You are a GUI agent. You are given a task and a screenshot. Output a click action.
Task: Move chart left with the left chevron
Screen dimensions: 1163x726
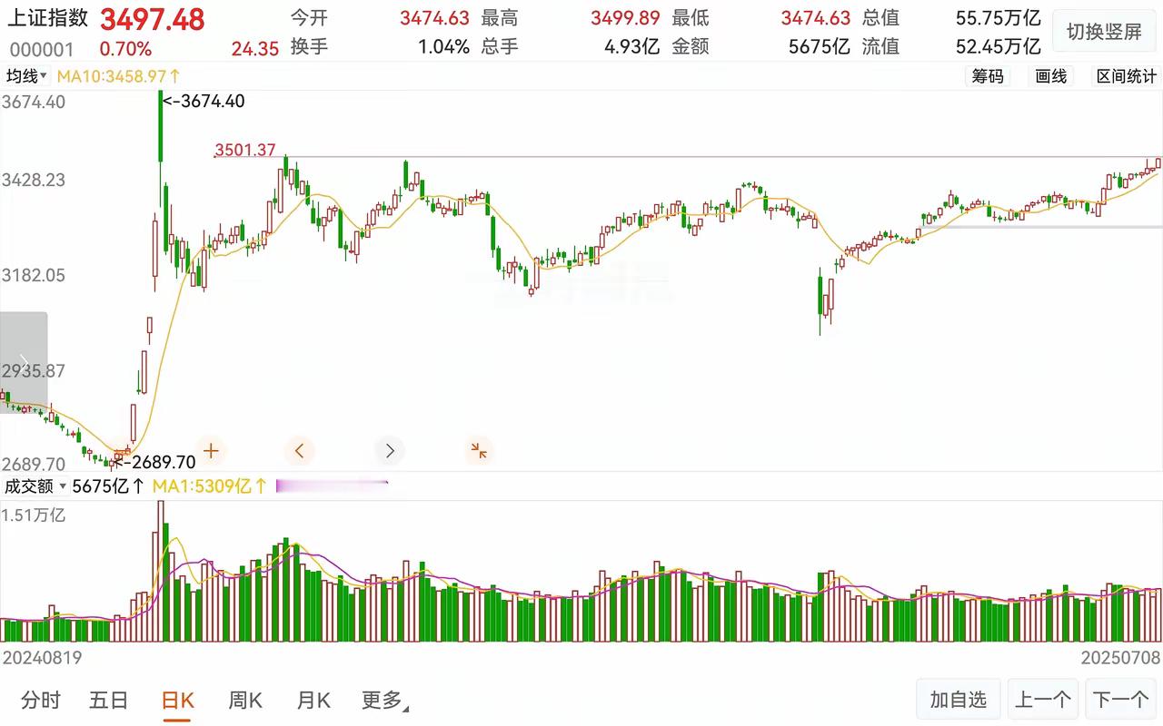(299, 450)
